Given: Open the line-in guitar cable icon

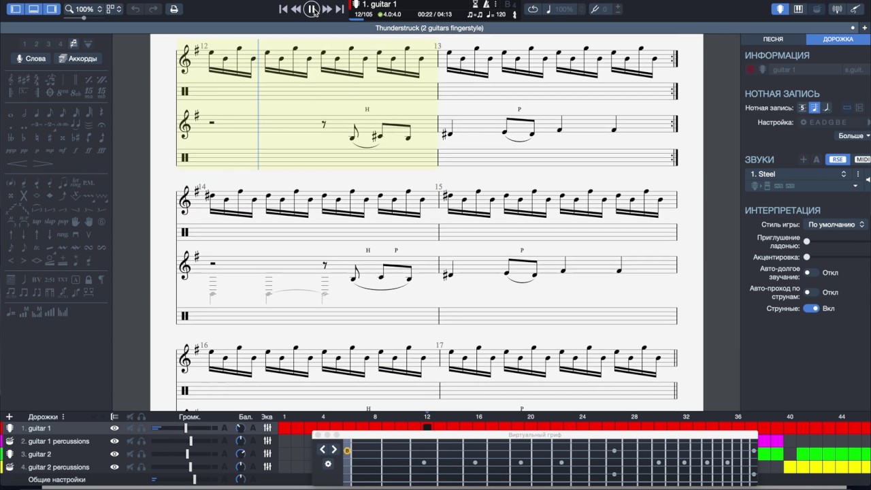Looking at the screenshot, I should point(855,9).
